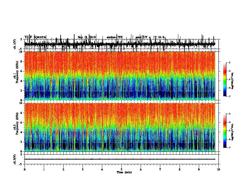Click the 5 tick on the time axis

(121, 170)
